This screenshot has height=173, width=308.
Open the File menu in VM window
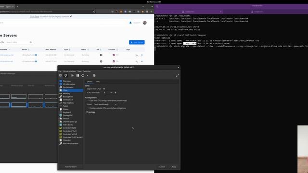pos(60,72)
